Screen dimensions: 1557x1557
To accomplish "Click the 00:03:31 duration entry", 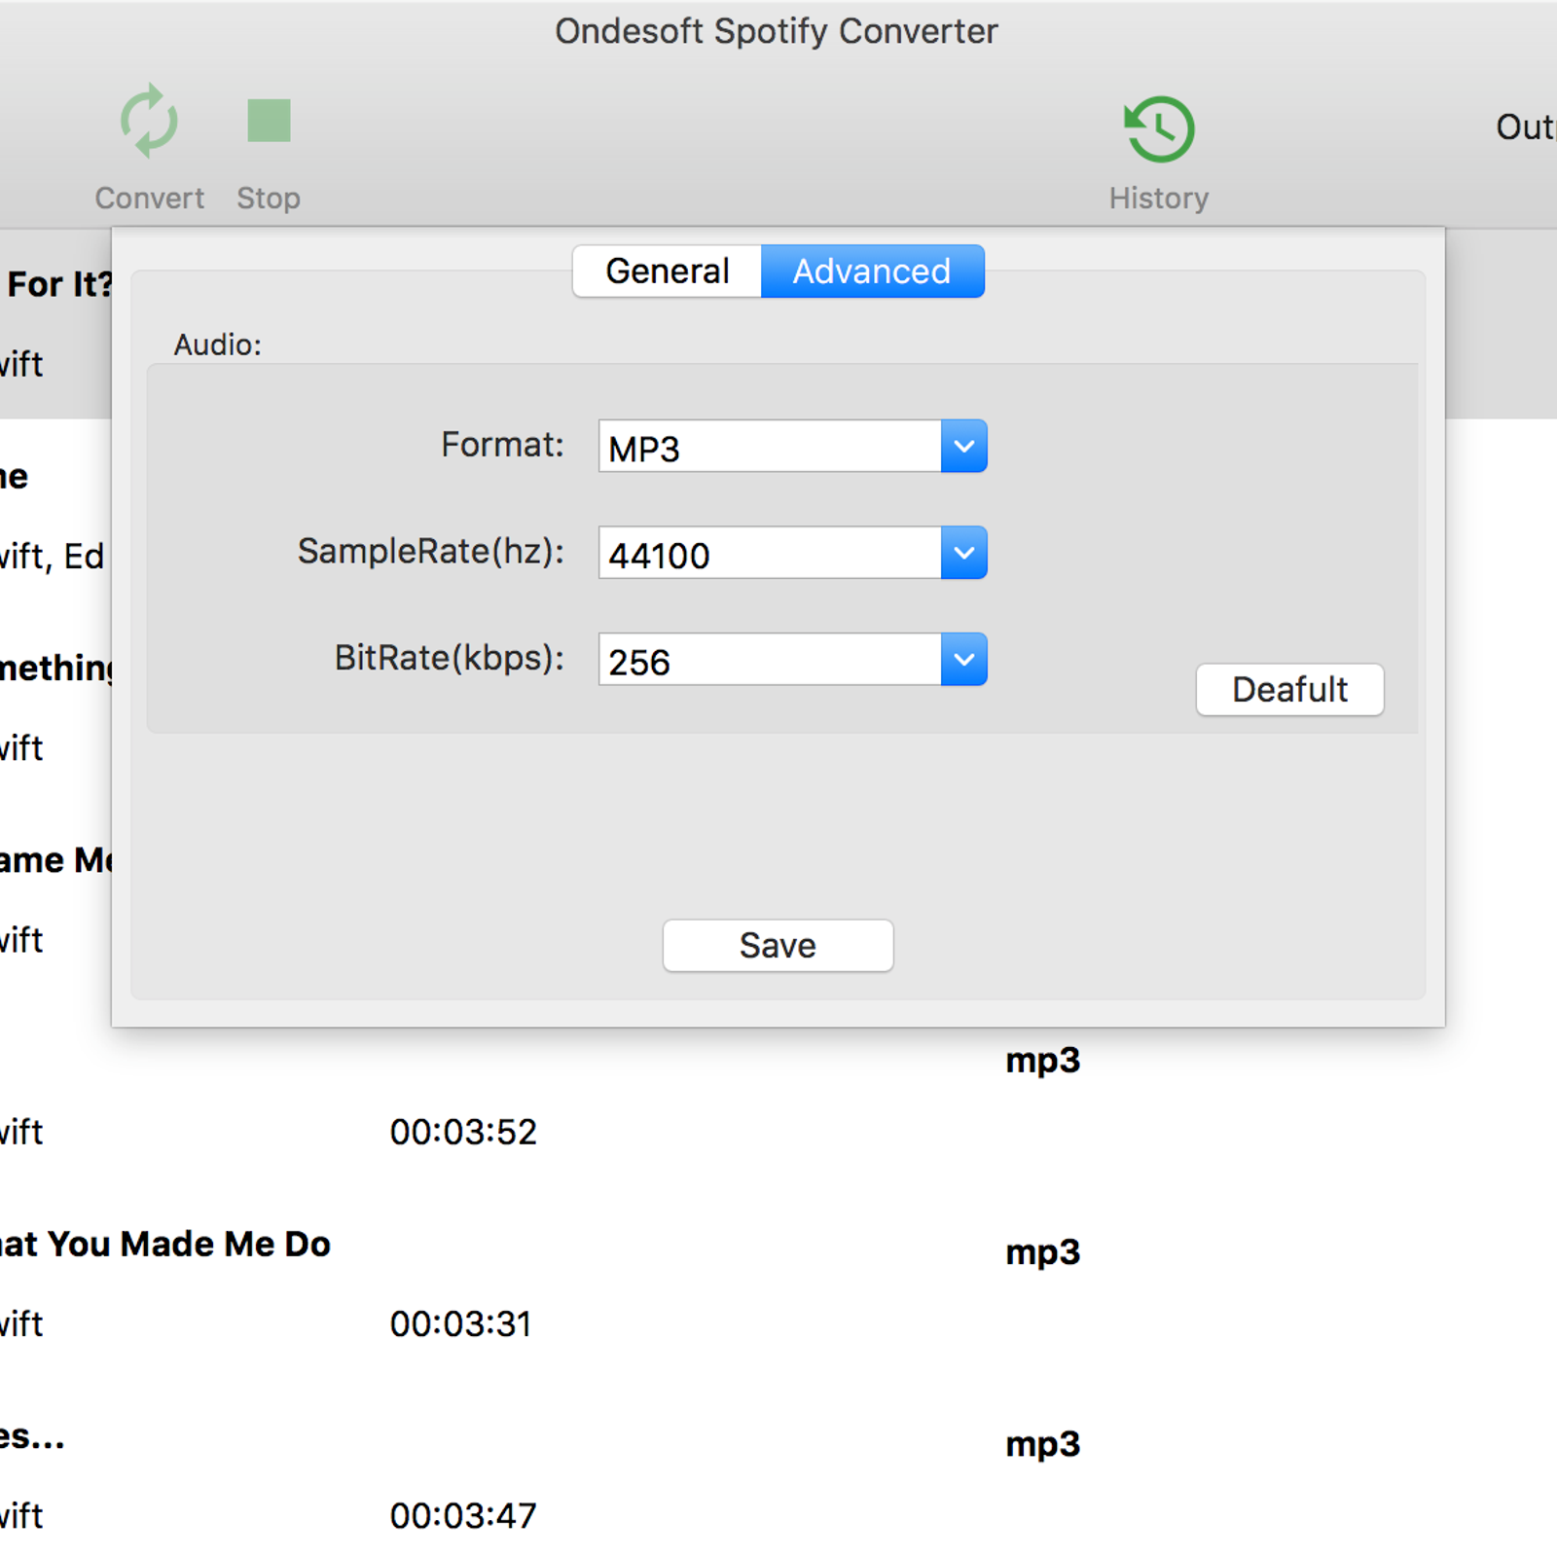I will click(x=461, y=1323).
